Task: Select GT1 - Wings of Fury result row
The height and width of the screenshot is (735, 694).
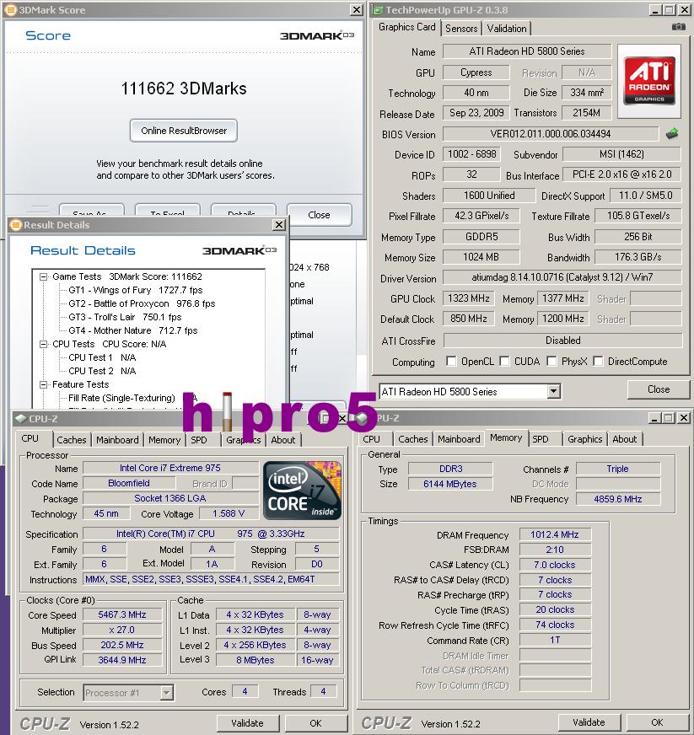Action: click(x=136, y=290)
